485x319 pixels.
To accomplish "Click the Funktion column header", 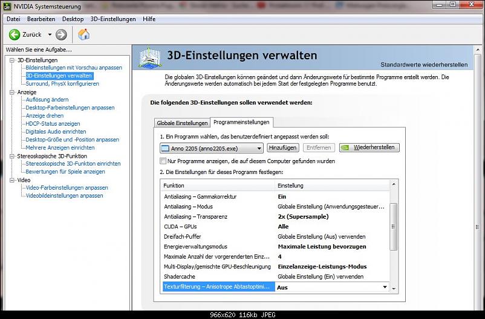I will click(x=218, y=185).
